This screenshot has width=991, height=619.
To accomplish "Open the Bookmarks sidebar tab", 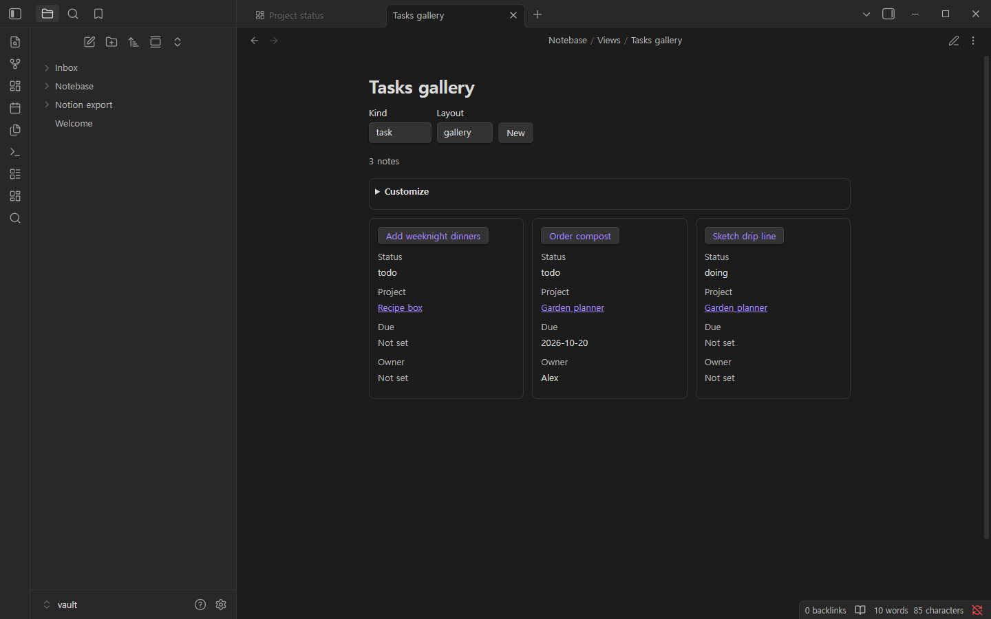I will click(x=98, y=14).
